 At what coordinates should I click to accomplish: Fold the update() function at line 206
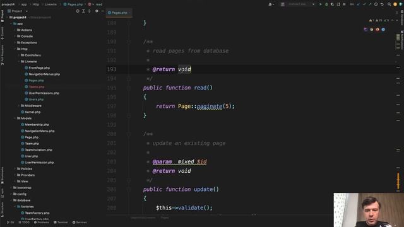129,189
